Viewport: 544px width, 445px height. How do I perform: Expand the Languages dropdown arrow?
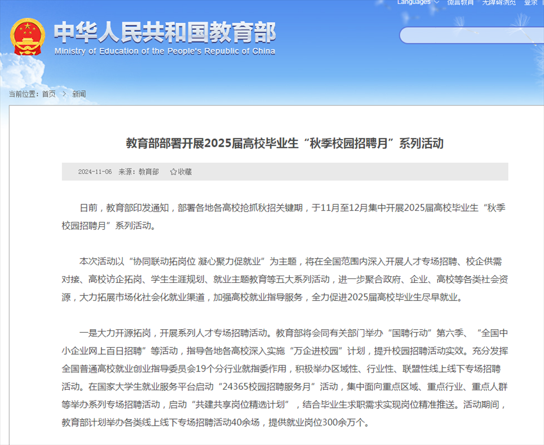pos(437,3)
